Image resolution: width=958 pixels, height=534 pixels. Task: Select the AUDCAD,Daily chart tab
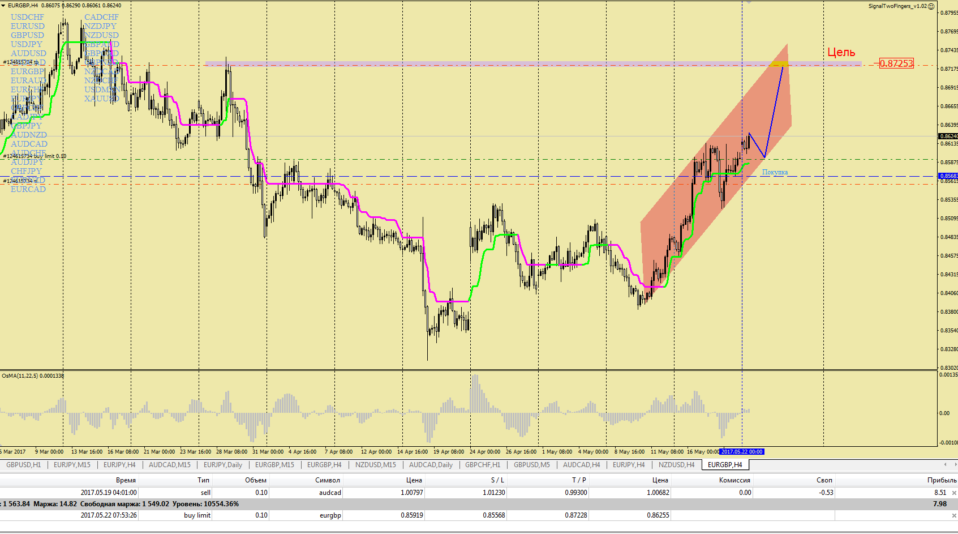click(431, 465)
